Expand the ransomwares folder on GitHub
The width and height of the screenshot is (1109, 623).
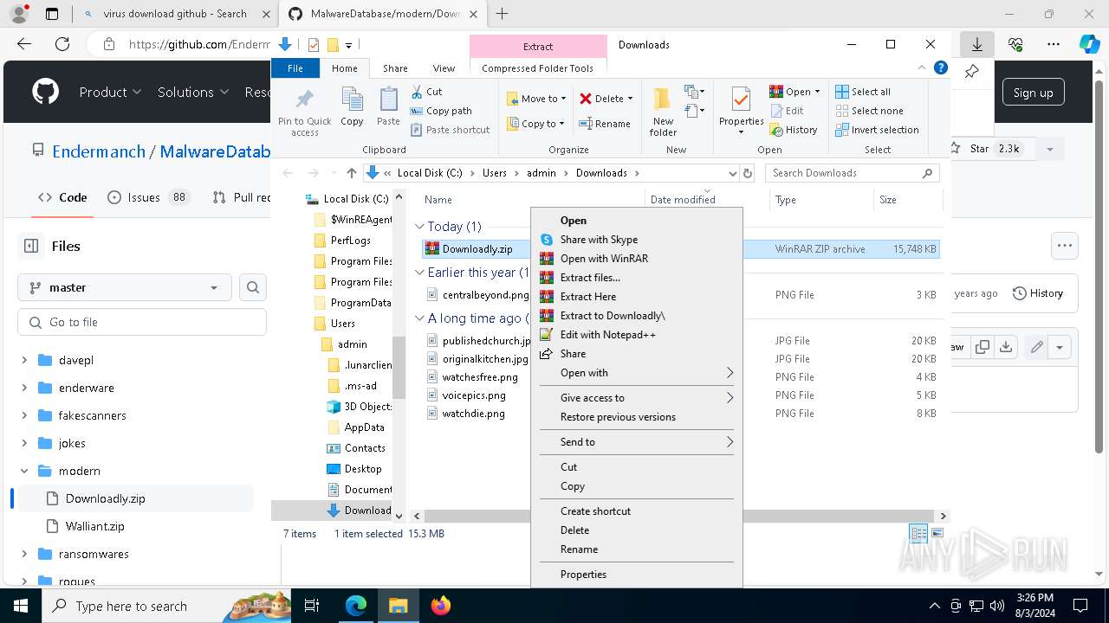[x=24, y=554]
